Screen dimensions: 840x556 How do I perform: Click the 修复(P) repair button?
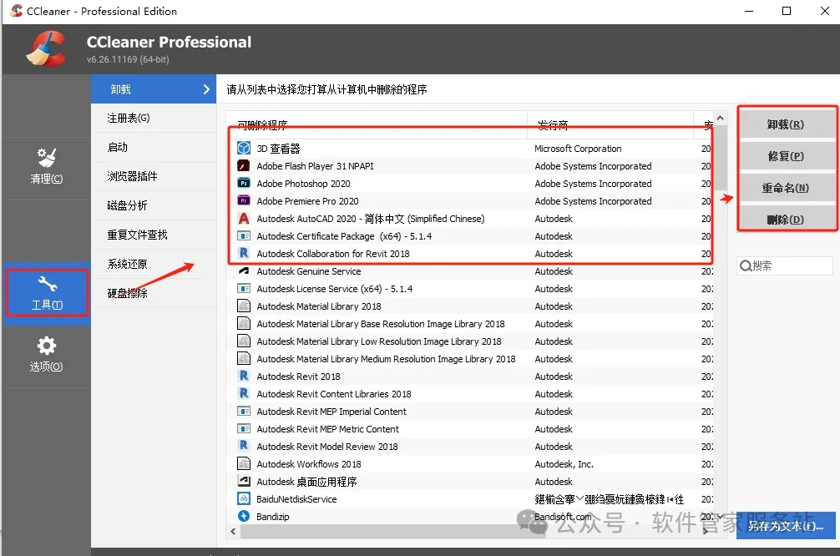[x=786, y=156]
